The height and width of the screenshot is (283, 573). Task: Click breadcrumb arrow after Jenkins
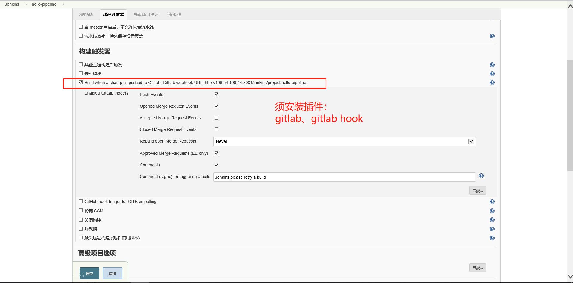point(26,4)
